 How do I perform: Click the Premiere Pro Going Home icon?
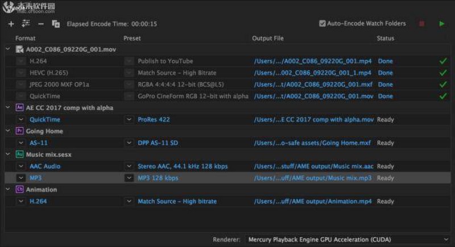[19, 131]
